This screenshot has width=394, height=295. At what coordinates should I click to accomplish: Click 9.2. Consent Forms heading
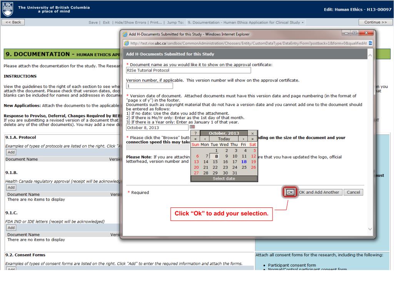pyautogui.click(x=25, y=255)
